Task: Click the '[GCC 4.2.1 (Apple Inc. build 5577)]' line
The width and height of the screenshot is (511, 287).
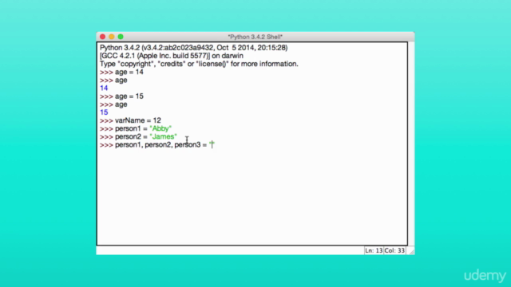Action: click(x=172, y=56)
